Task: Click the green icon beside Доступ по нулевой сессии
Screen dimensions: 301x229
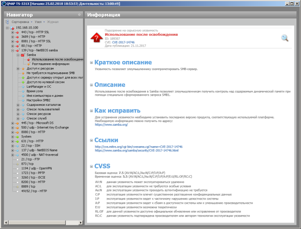Action: point(23,82)
